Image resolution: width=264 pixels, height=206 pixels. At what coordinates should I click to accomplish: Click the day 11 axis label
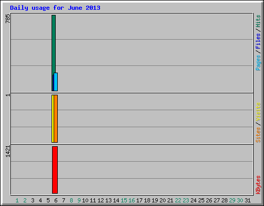pos(93,200)
